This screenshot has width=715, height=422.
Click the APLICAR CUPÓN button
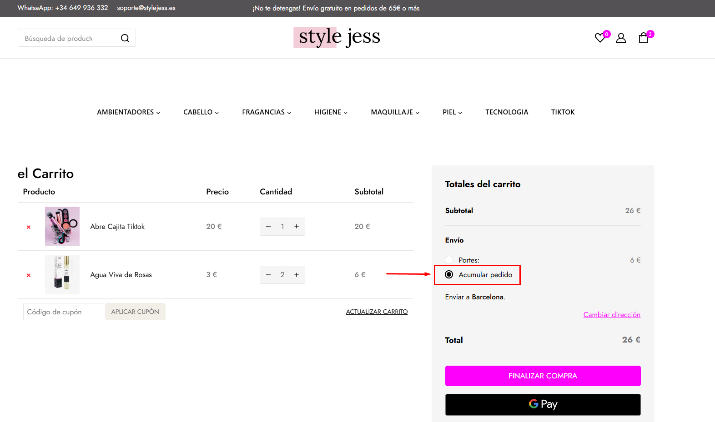[135, 312]
